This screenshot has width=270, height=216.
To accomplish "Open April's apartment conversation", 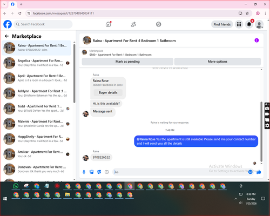I will [37, 78].
